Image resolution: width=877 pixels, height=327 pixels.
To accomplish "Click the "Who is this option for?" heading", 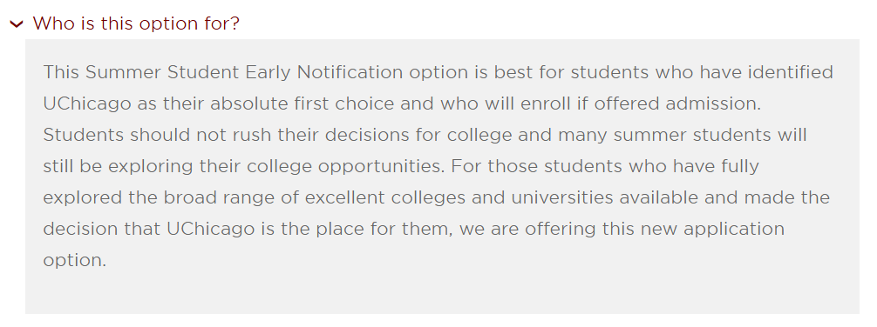I will coord(136,23).
